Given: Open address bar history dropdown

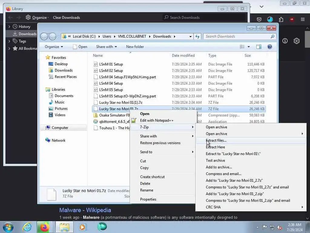Looking at the screenshot, I should pos(190,36).
